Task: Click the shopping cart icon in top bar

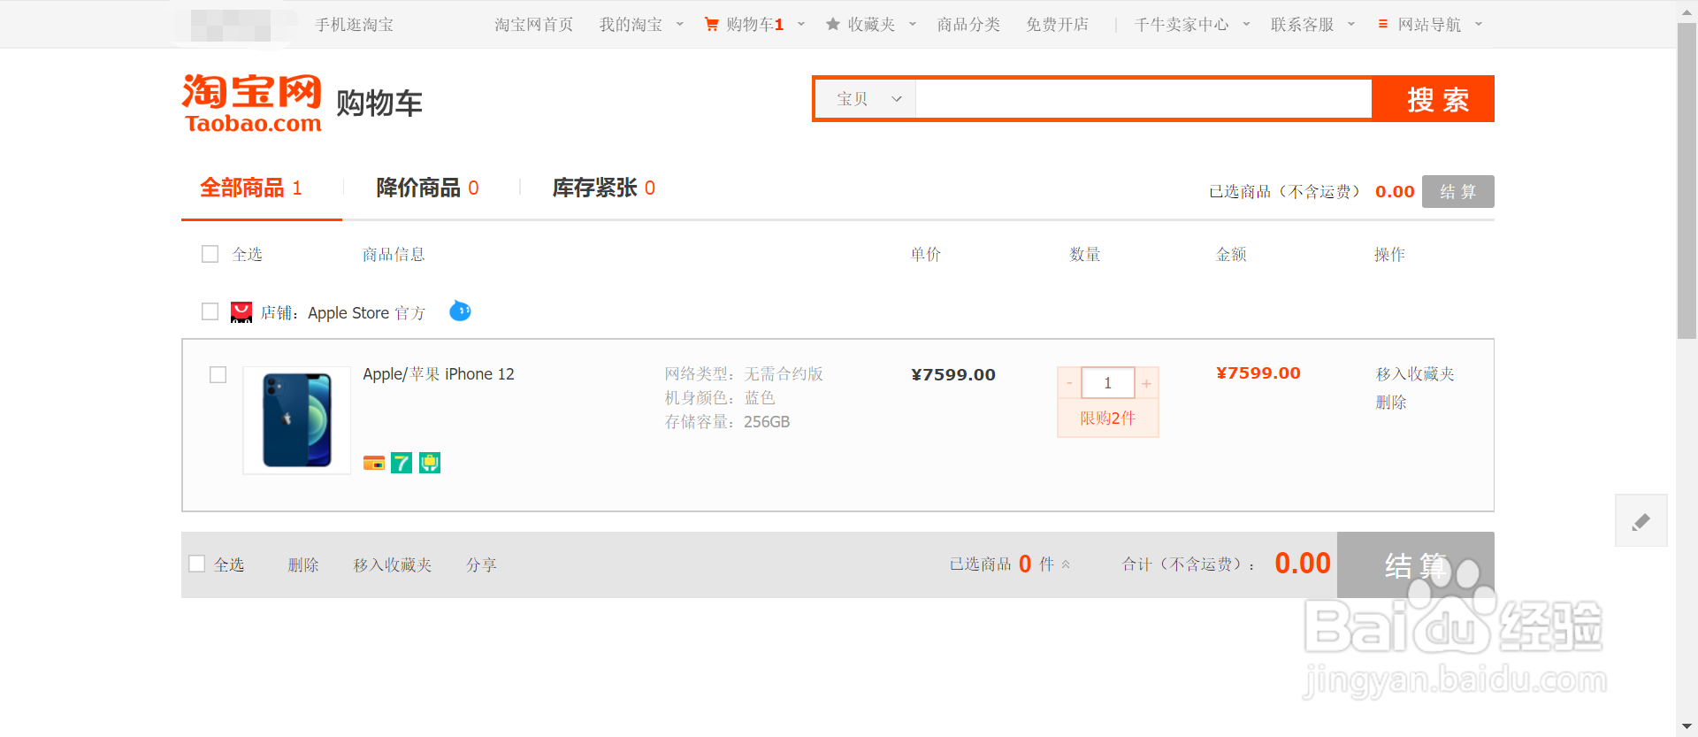Action: [711, 25]
